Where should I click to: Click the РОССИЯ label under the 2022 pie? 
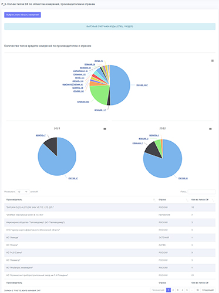183,178
